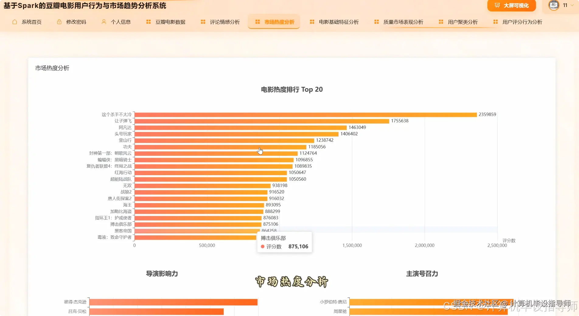This screenshot has height=316, width=579.
Task: Click the axis label 超能陆战队
Action: [121, 179]
